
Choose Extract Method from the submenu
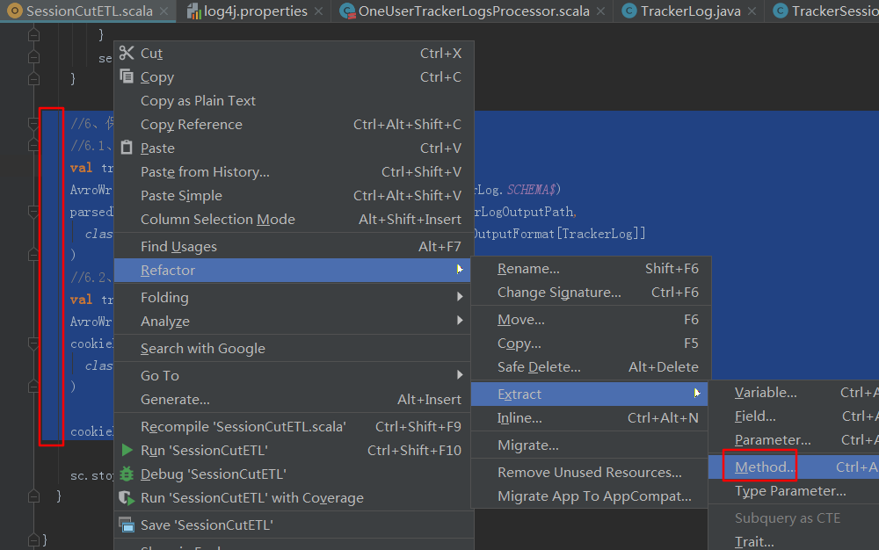pos(764,468)
